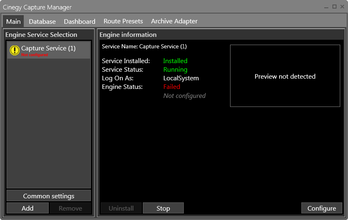Open the Archive Adapter tab
Image resolution: width=348 pixels, height=220 pixels.
click(174, 21)
